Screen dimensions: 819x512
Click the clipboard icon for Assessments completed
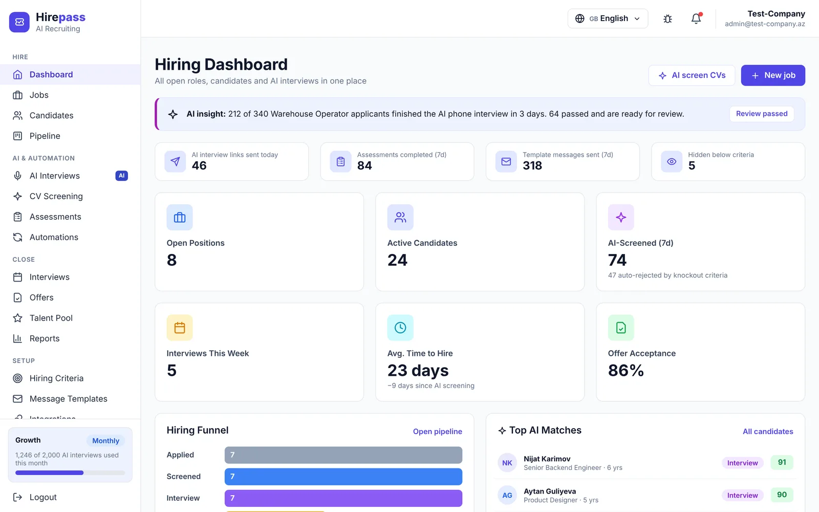[x=340, y=162]
